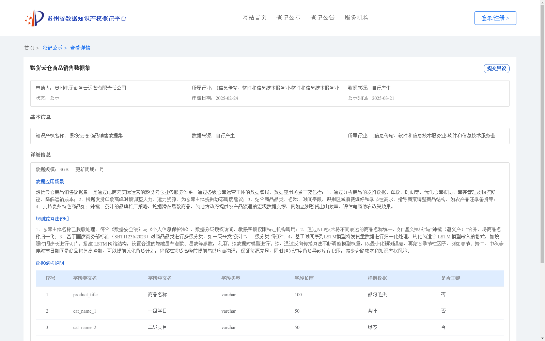Screen dimensions: 545x341
Task: Click the 字段中文名 column header
Action: point(160,278)
